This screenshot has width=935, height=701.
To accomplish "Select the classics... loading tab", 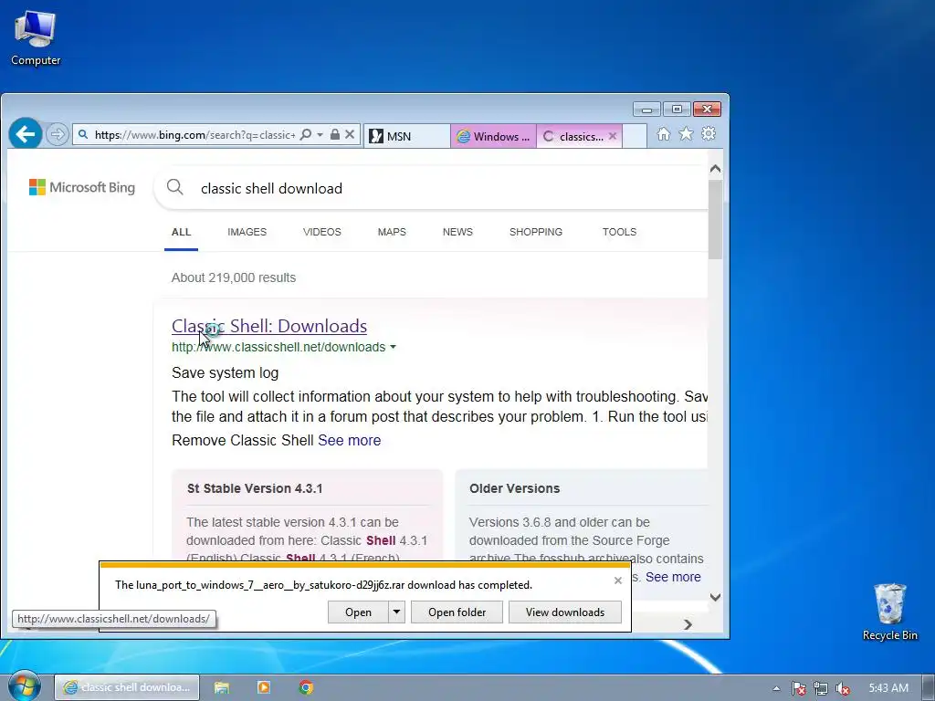I will [x=573, y=137].
